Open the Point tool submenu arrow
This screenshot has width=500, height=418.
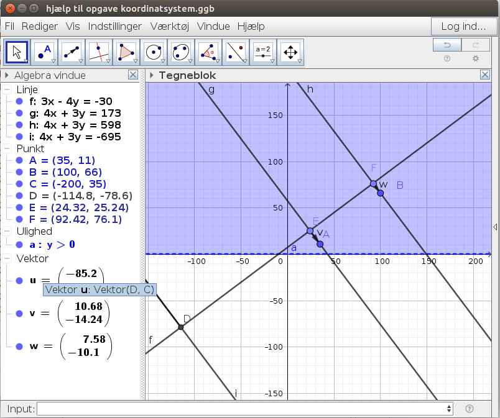point(53,61)
